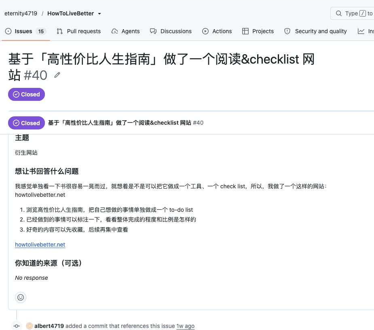374x330 pixels.
Task: Click the Closed badge under the title
Action: pos(26,94)
